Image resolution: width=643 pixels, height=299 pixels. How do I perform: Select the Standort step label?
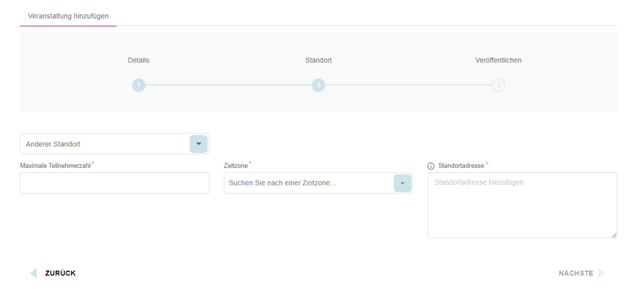pyautogui.click(x=318, y=60)
